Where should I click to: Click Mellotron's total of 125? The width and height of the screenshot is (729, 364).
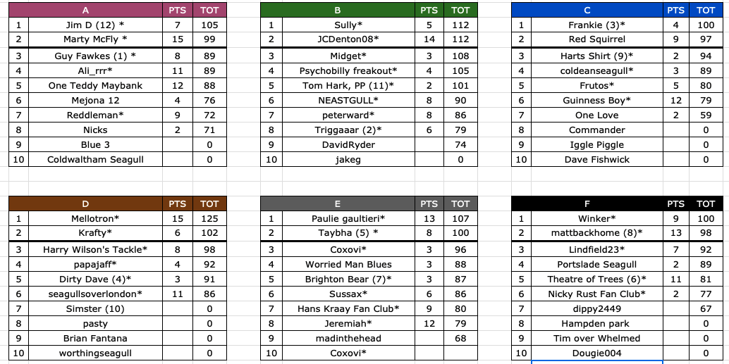click(209, 218)
